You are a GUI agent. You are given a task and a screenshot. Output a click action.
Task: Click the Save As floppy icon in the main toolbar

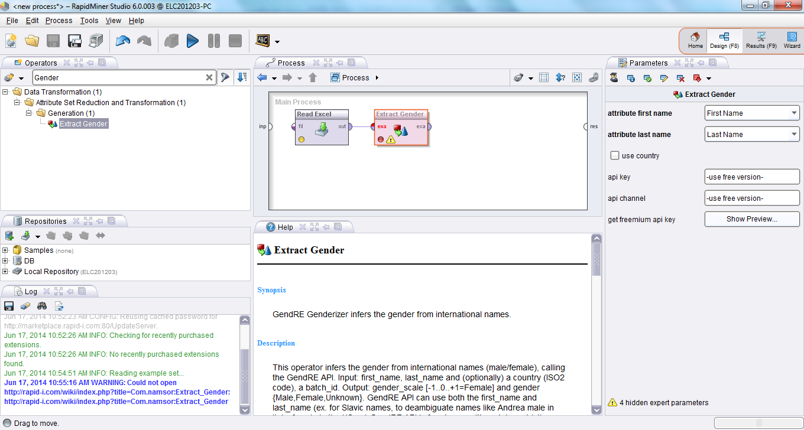[x=74, y=41]
